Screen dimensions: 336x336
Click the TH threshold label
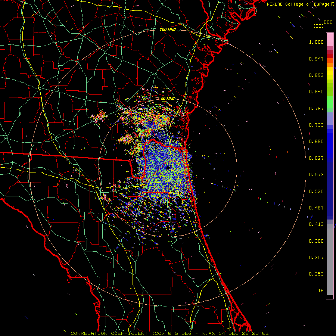click(321, 291)
